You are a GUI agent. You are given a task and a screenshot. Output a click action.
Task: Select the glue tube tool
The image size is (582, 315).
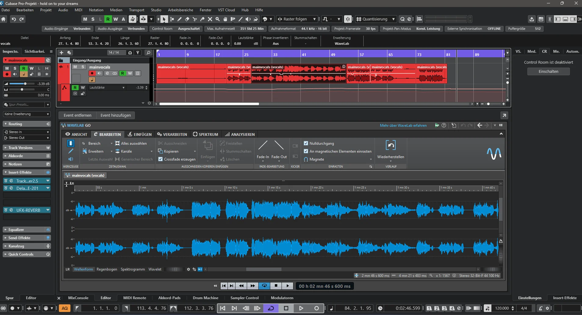(x=202, y=19)
